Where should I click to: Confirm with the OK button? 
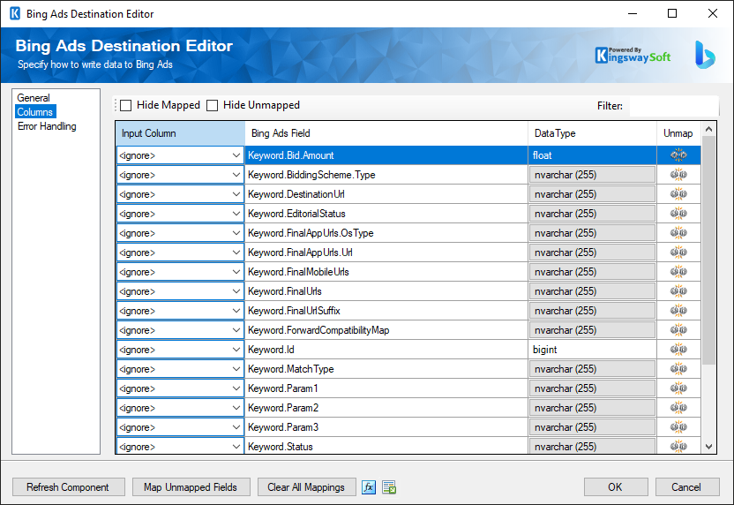point(616,487)
